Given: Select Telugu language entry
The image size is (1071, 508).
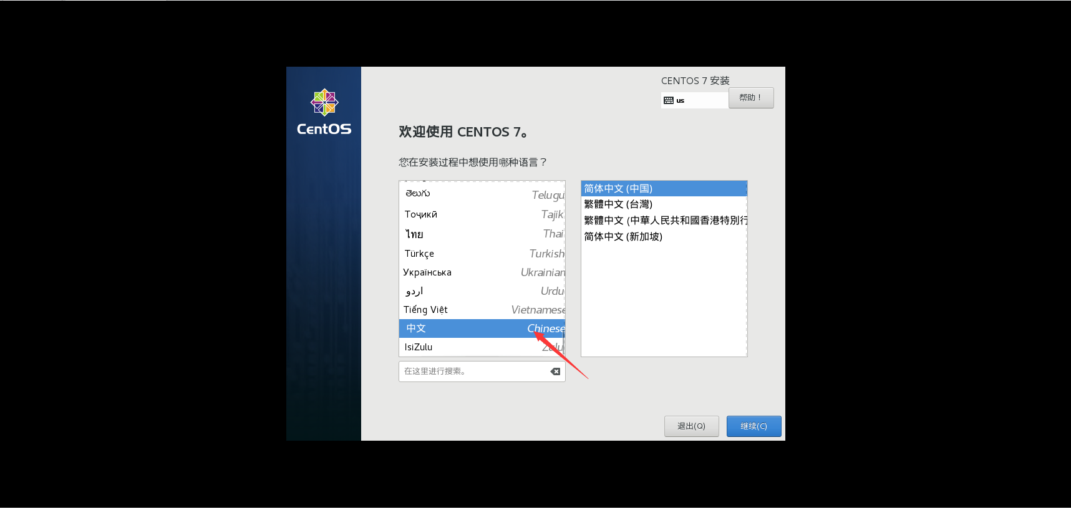Looking at the screenshot, I should coord(482,194).
